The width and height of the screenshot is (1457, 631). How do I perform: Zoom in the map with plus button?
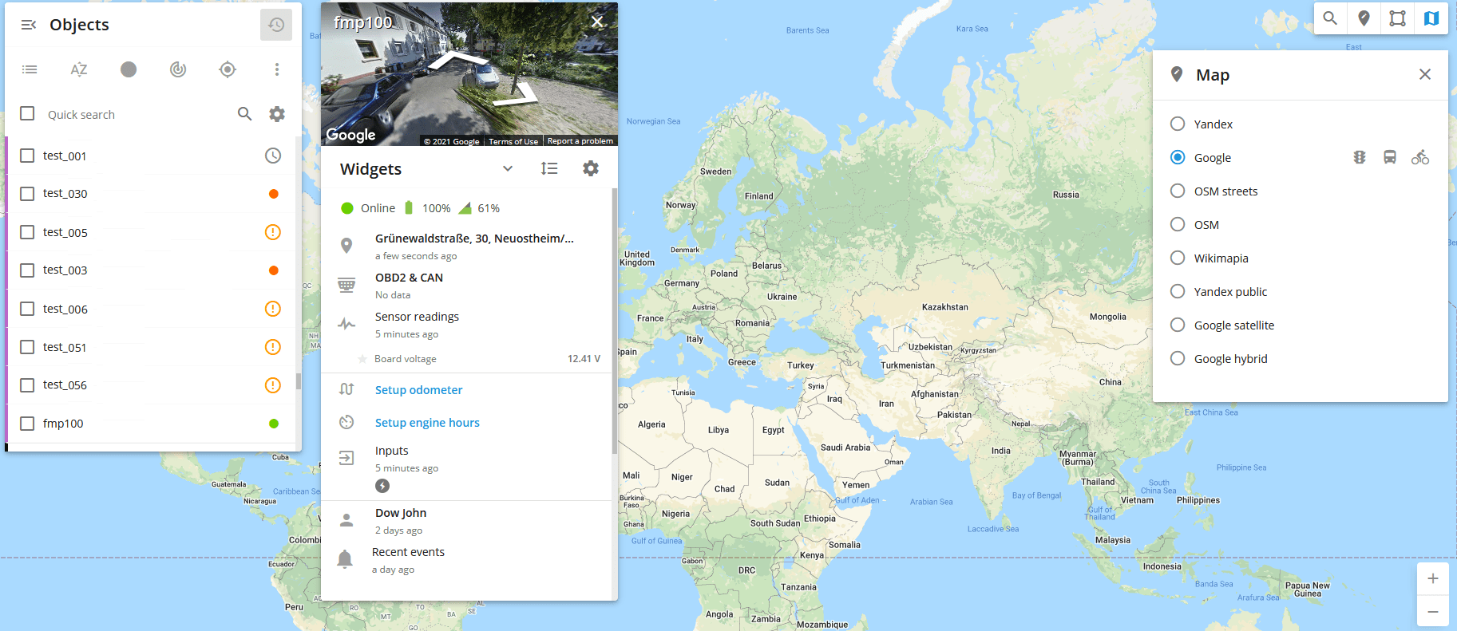(x=1433, y=578)
